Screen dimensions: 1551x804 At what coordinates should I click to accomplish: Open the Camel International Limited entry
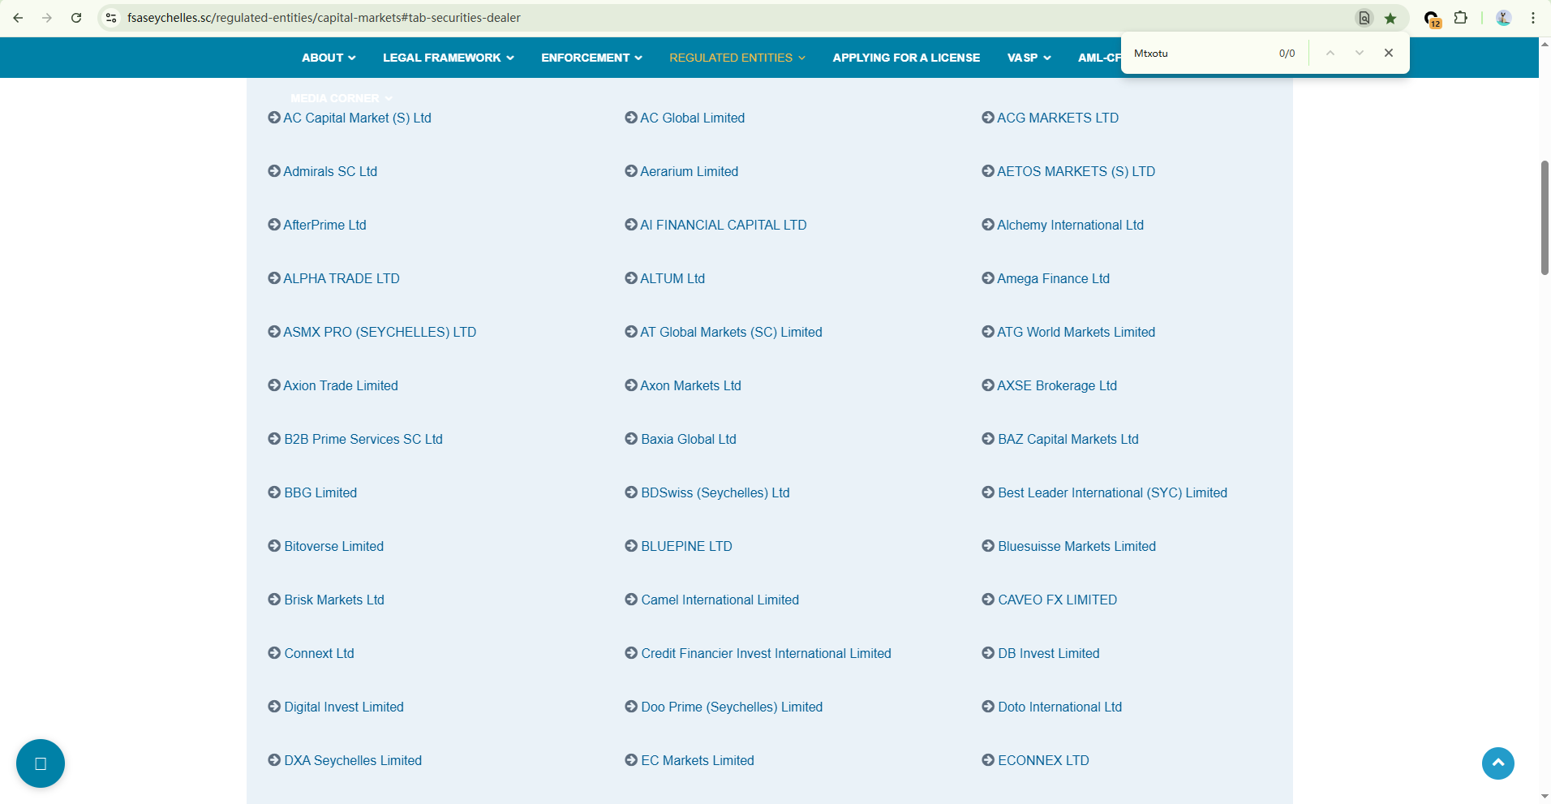(720, 600)
